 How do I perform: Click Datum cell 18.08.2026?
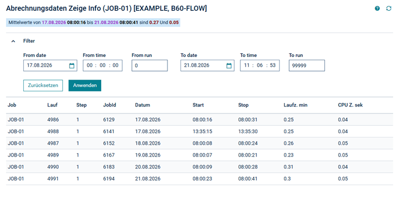point(148,144)
